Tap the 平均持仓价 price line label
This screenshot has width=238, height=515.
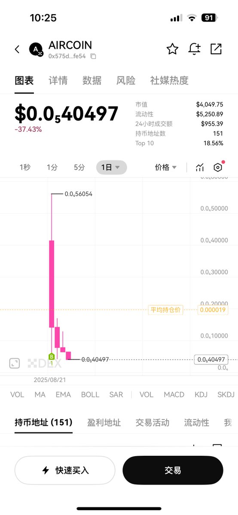(165, 309)
